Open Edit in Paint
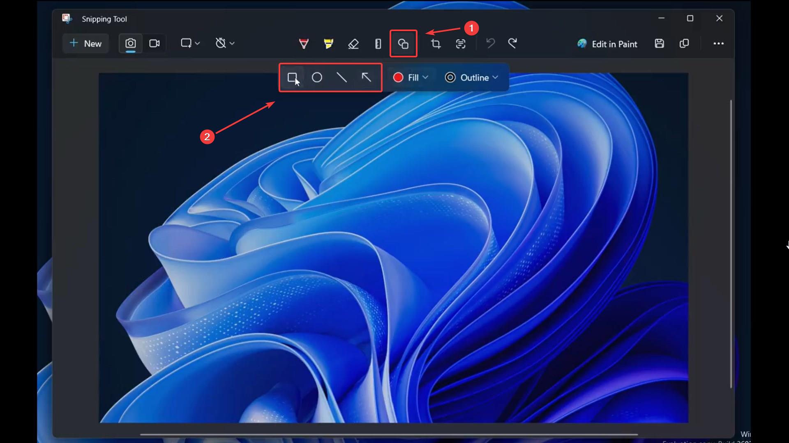The image size is (789, 443). tap(607, 44)
